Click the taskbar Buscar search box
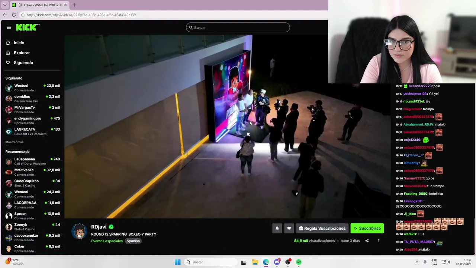476x268 pixels. click(211, 262)
